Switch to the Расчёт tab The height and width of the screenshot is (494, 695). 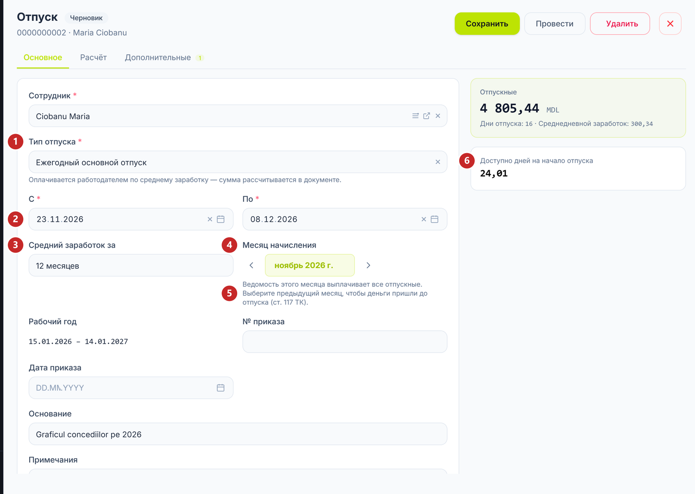coord(94,58)
